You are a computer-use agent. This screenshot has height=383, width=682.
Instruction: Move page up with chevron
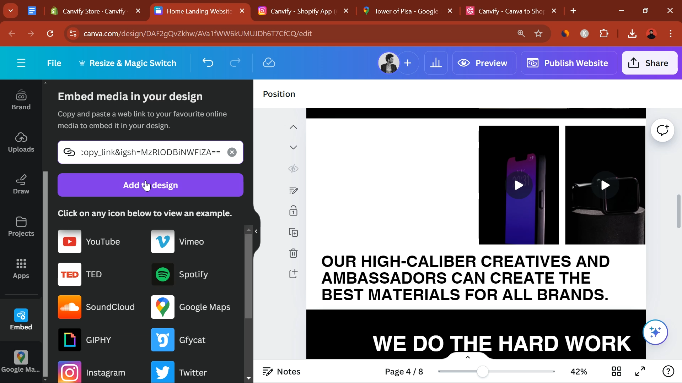293,127
